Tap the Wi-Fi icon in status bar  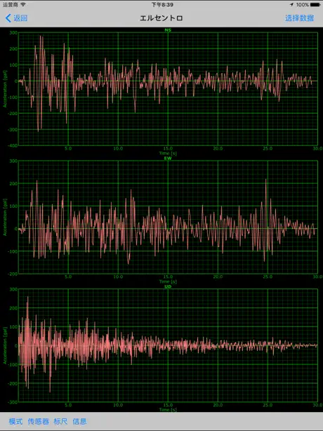click(23, 5)
